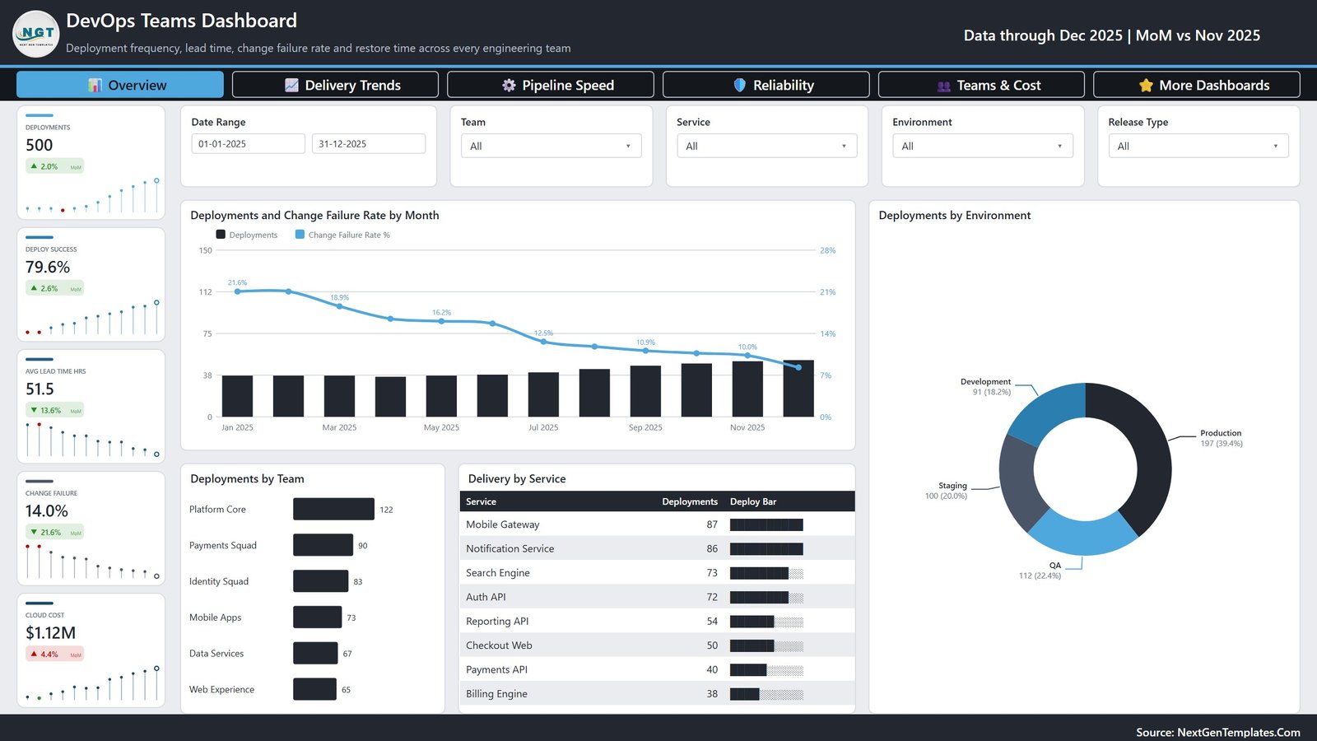This screenshot has width=1317, height=741.
Task: Click the Service column header
Action: click(x=481, y=501)
